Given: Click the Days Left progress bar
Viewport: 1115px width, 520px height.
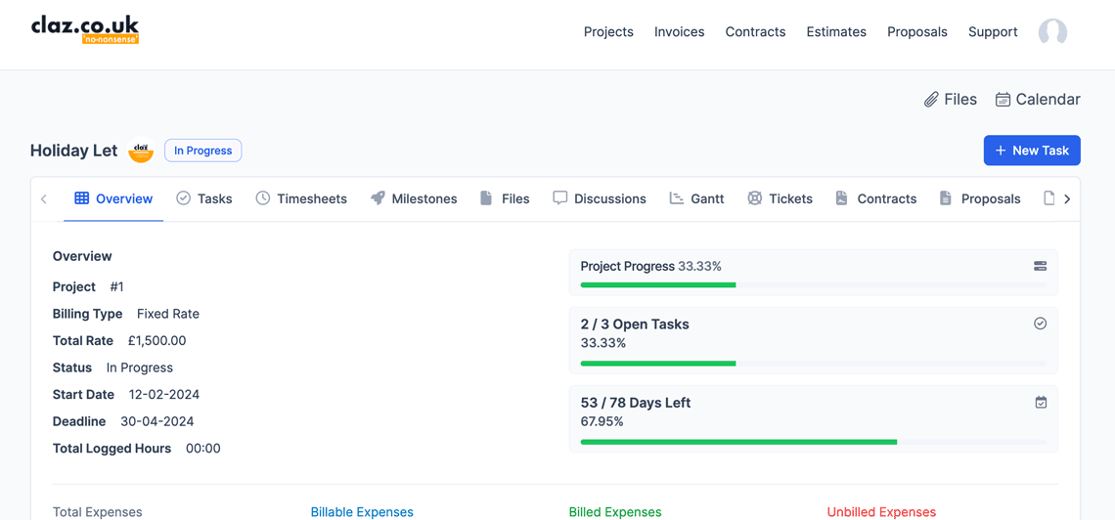Looking at the screenshot, I should [813, 442].
